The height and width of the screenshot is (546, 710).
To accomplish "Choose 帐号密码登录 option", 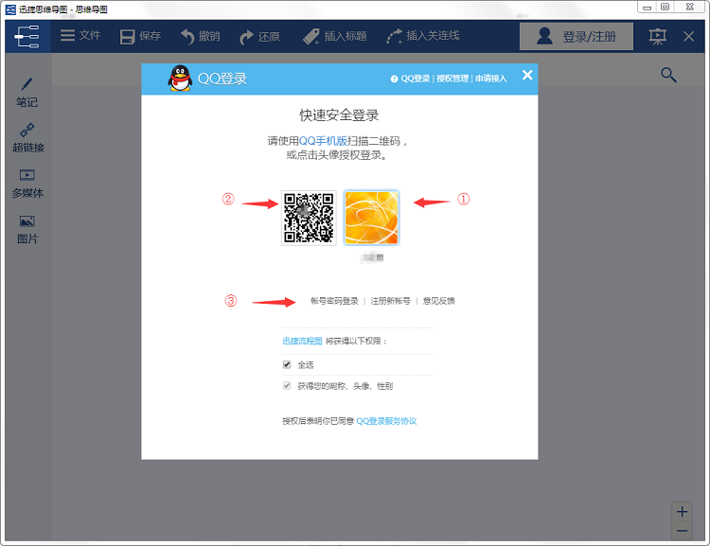I will point(334,301).
